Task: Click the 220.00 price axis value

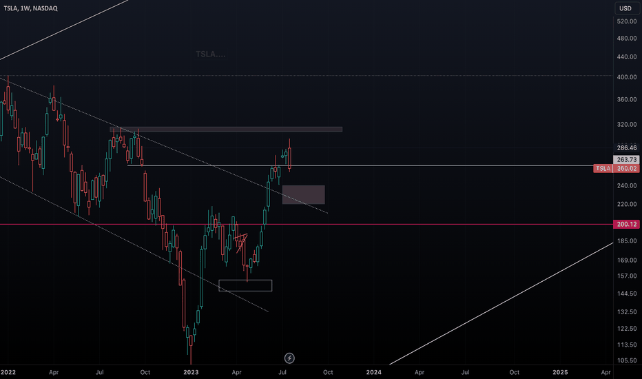Action: (x=626, y=204)
